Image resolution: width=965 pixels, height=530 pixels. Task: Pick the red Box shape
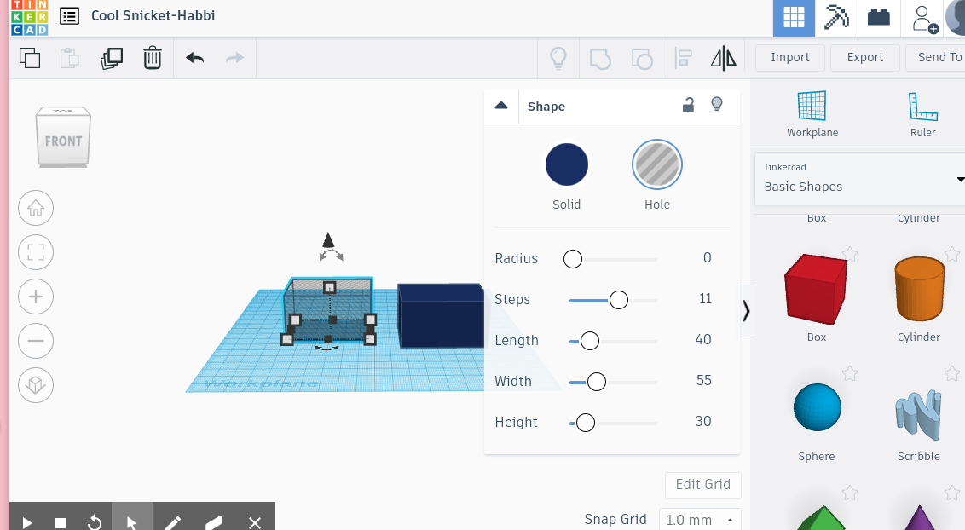pyautogui.click(x=816, y=289)
